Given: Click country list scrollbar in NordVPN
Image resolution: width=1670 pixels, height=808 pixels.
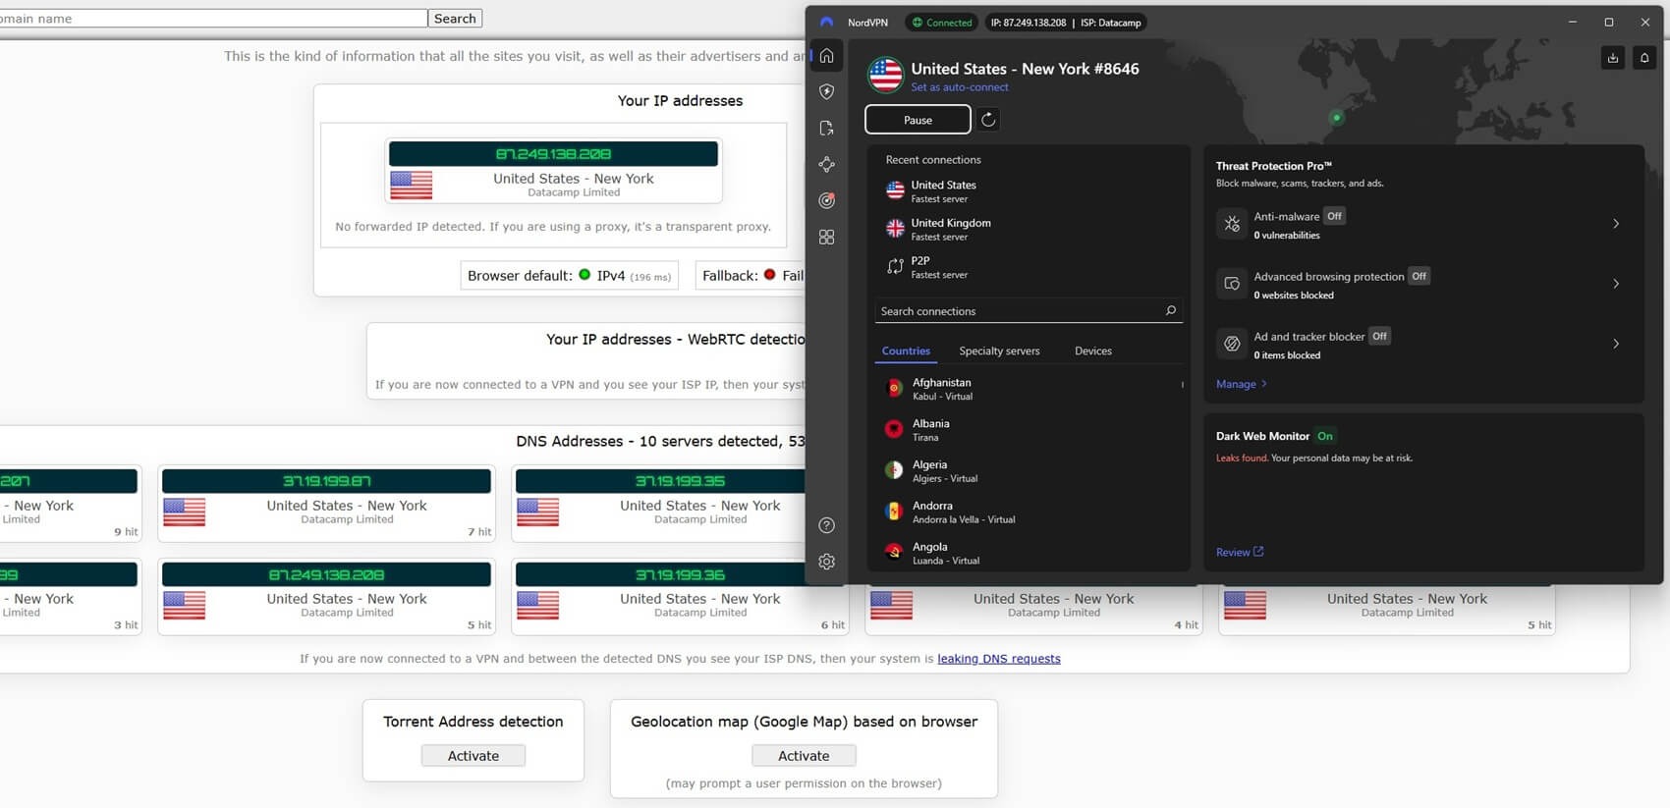Looking at the screenshot, I should (1182, 385).
